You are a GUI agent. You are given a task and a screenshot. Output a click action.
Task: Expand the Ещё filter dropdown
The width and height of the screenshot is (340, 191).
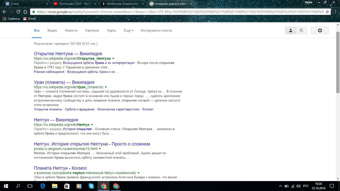click(x=129, y=31)
